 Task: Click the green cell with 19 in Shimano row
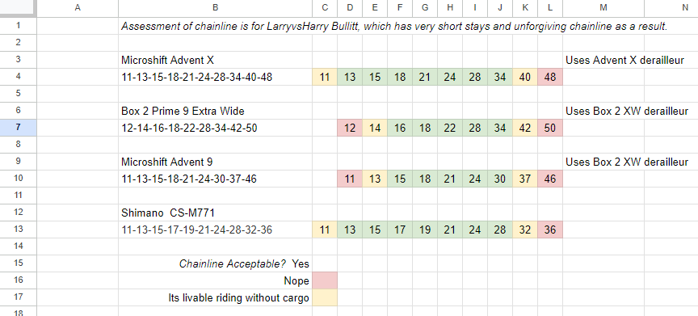point(425,230)
